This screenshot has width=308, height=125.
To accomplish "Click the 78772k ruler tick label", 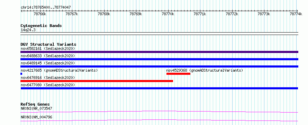I will click(x=232, y=14).
